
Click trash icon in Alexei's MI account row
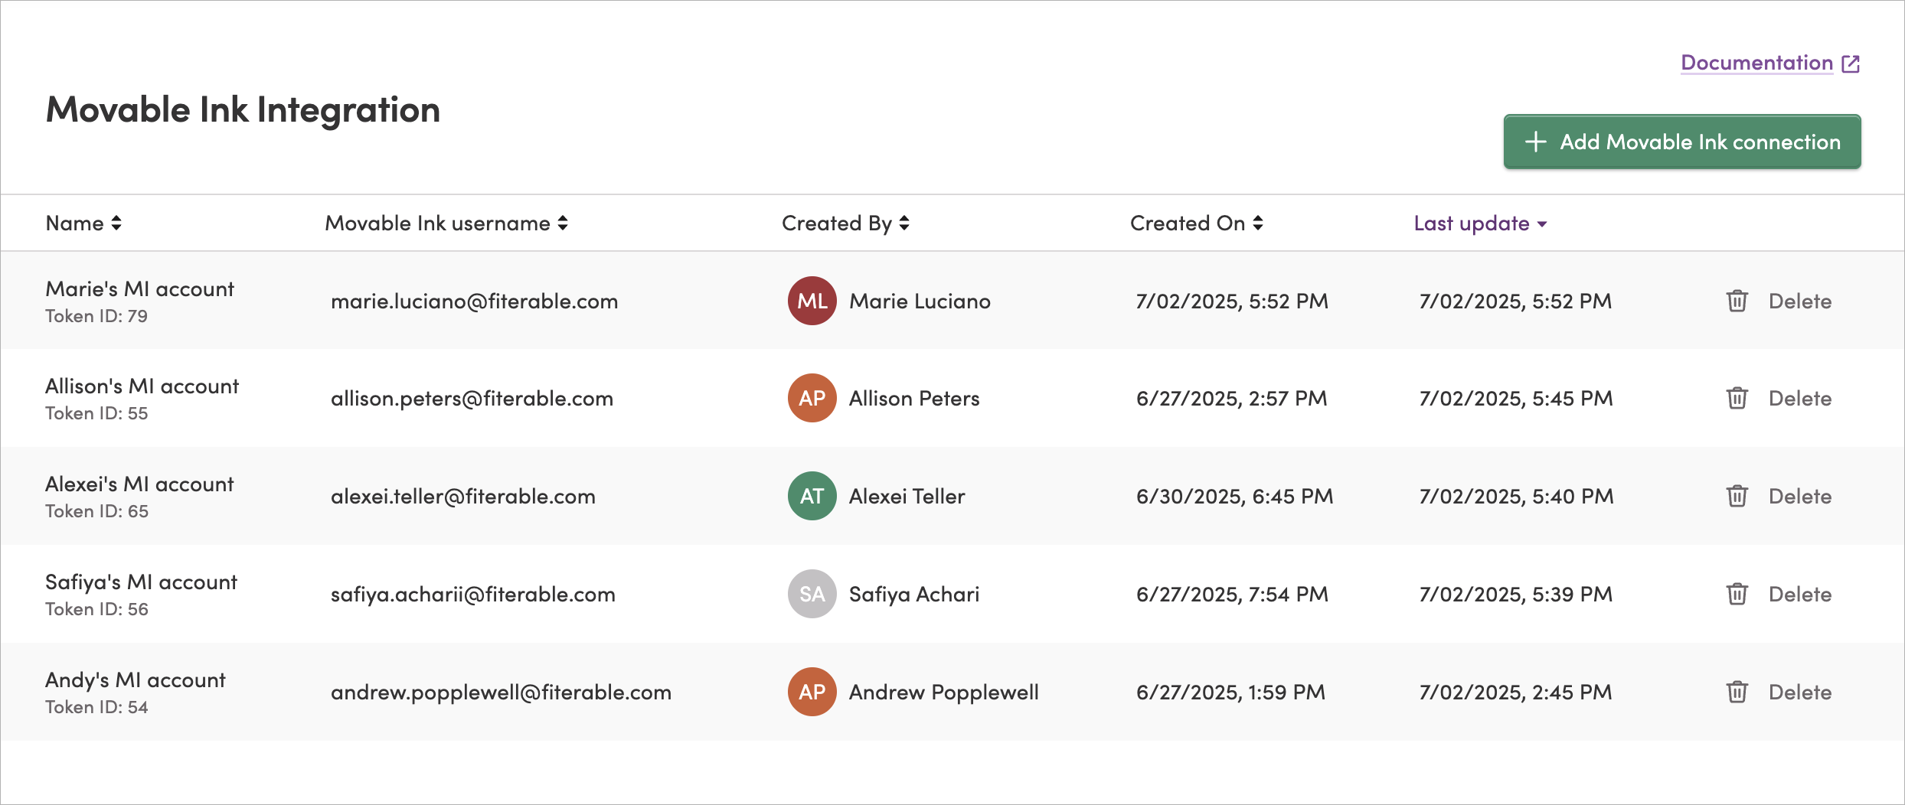point(1737,496)
